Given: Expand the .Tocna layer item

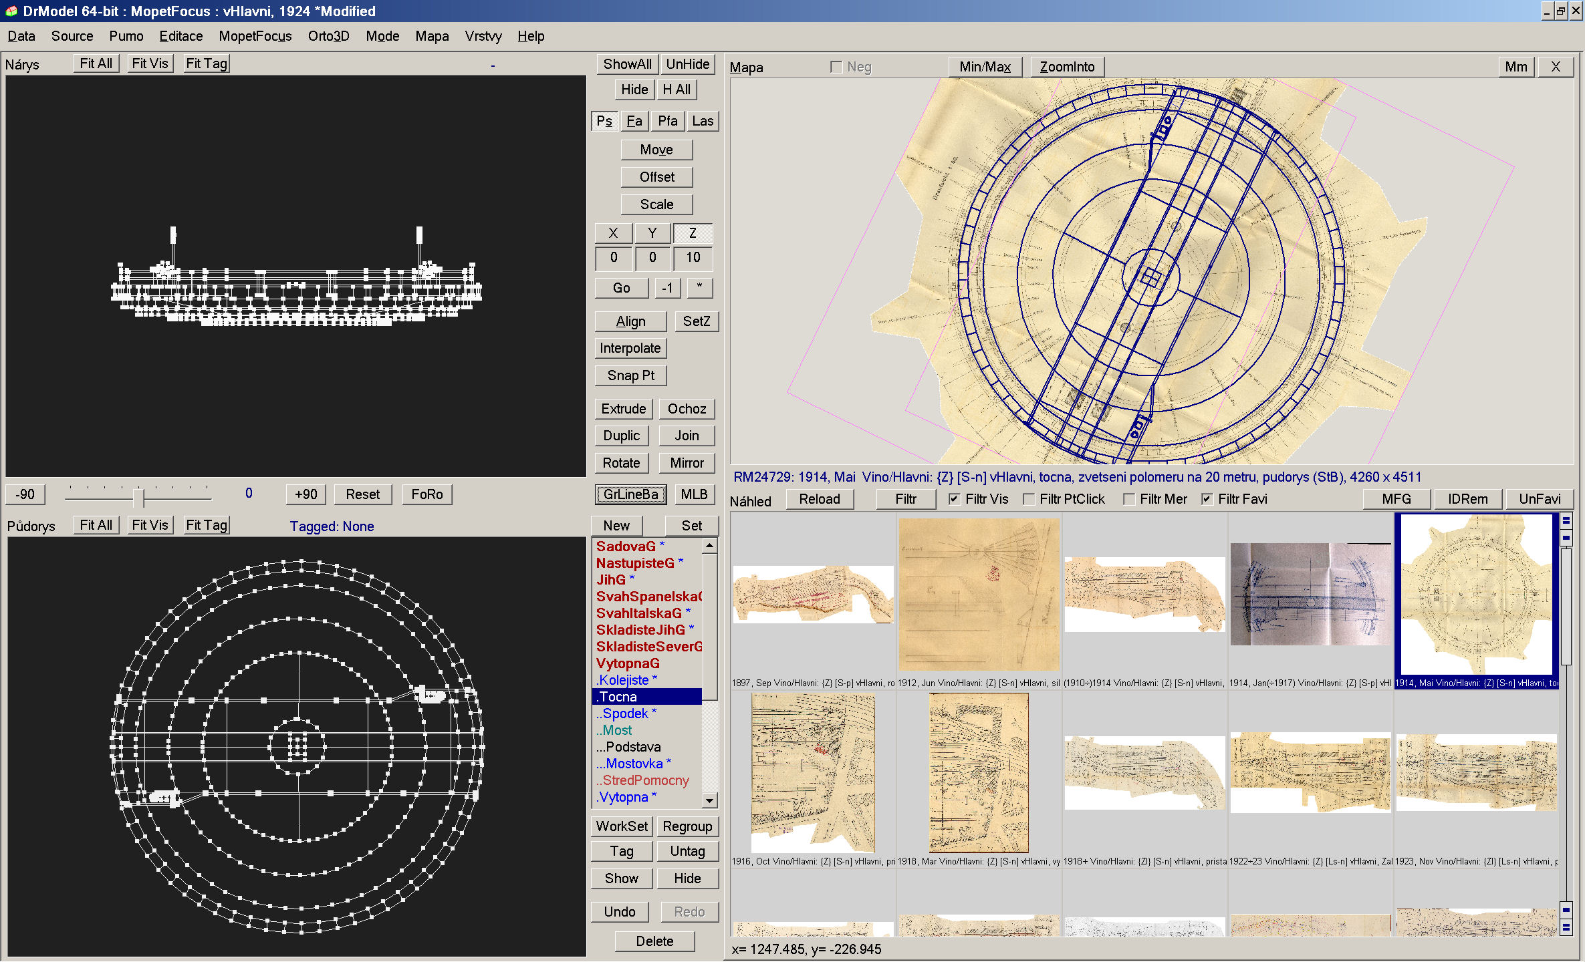Looking at the screenshot, I should point(643,695).
